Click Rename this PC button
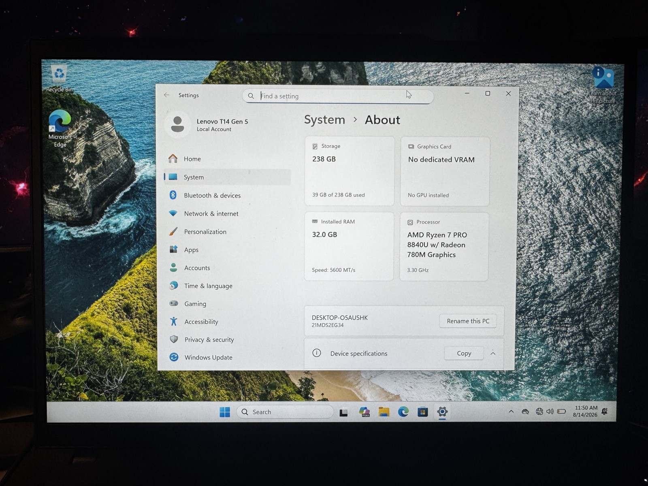 [468, 321]
